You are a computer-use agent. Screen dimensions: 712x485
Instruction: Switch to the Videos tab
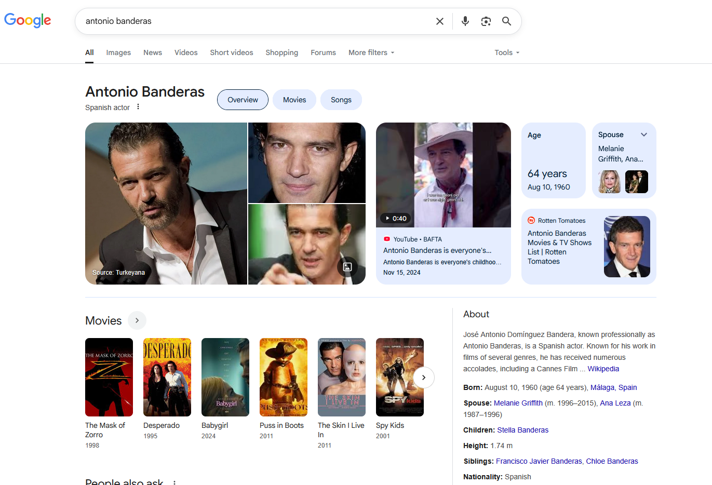pos(186,52)
